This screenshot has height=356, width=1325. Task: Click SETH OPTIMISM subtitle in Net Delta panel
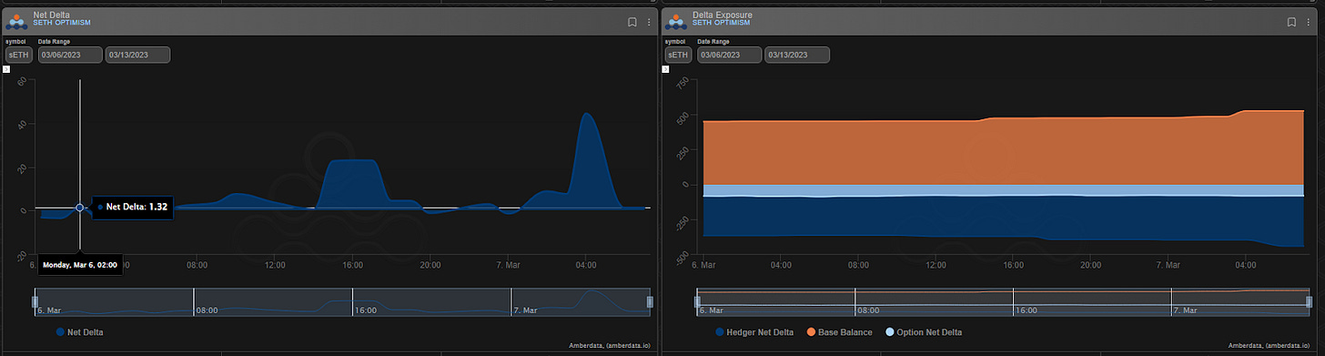(x=62, y=22)
